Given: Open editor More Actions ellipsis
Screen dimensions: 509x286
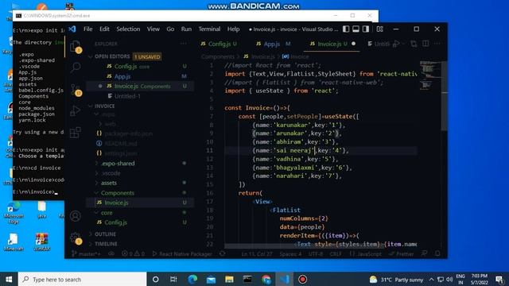Looking at the screenshot, I should [437, 44].
